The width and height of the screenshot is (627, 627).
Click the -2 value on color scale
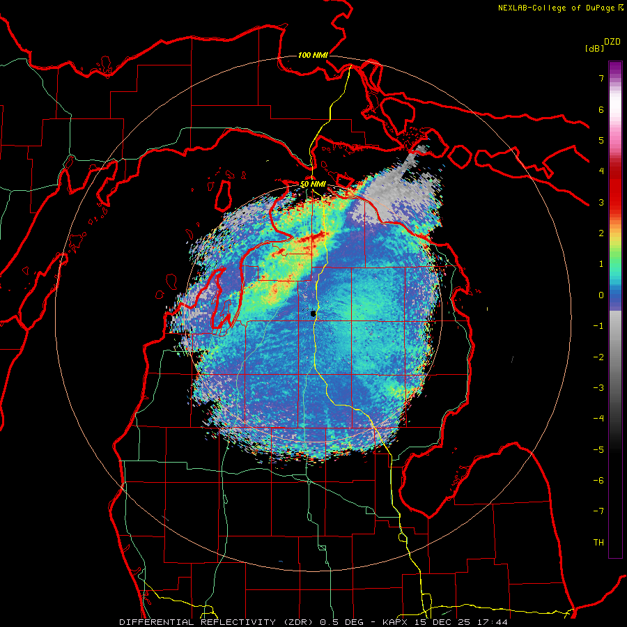tap(598, 357)
